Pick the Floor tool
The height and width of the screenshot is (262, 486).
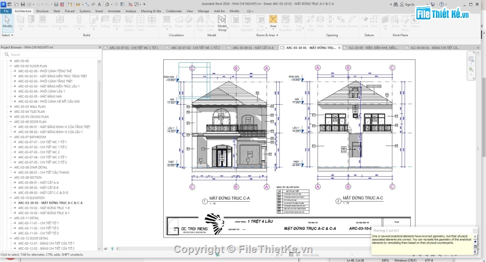(x=117, y=21)
